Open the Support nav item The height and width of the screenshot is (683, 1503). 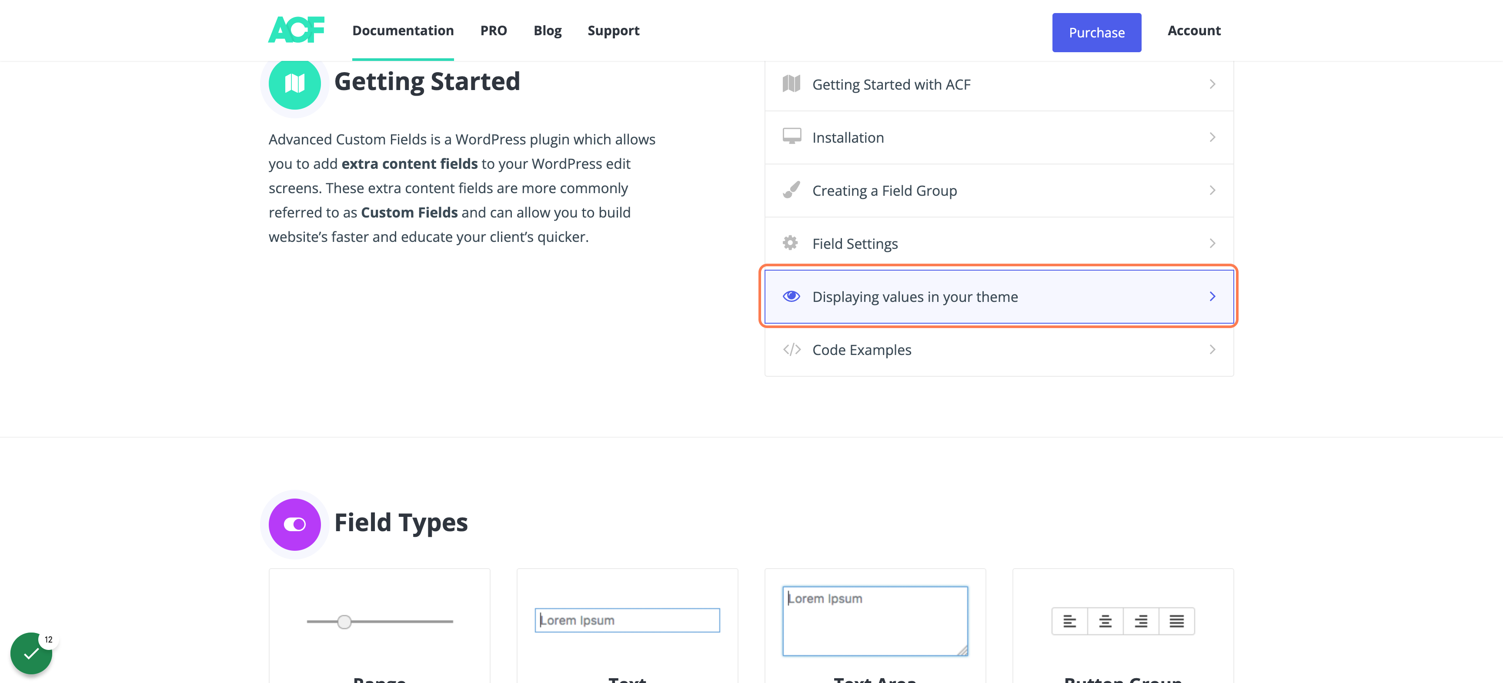(x=613, y=30)
